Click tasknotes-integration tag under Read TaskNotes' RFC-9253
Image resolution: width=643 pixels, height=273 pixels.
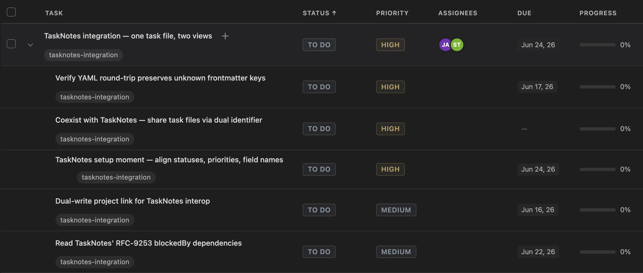pos(95,262)
